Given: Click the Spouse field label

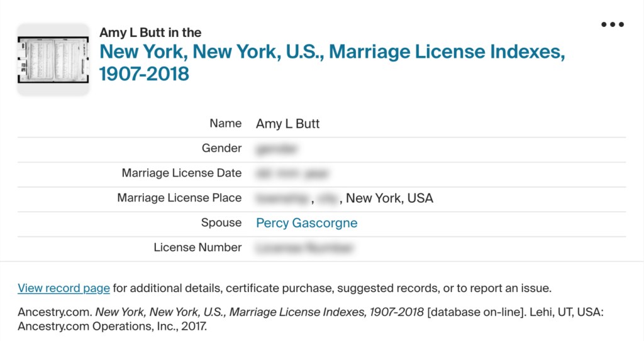Looking at the screenshot, I should pos(221,222).
